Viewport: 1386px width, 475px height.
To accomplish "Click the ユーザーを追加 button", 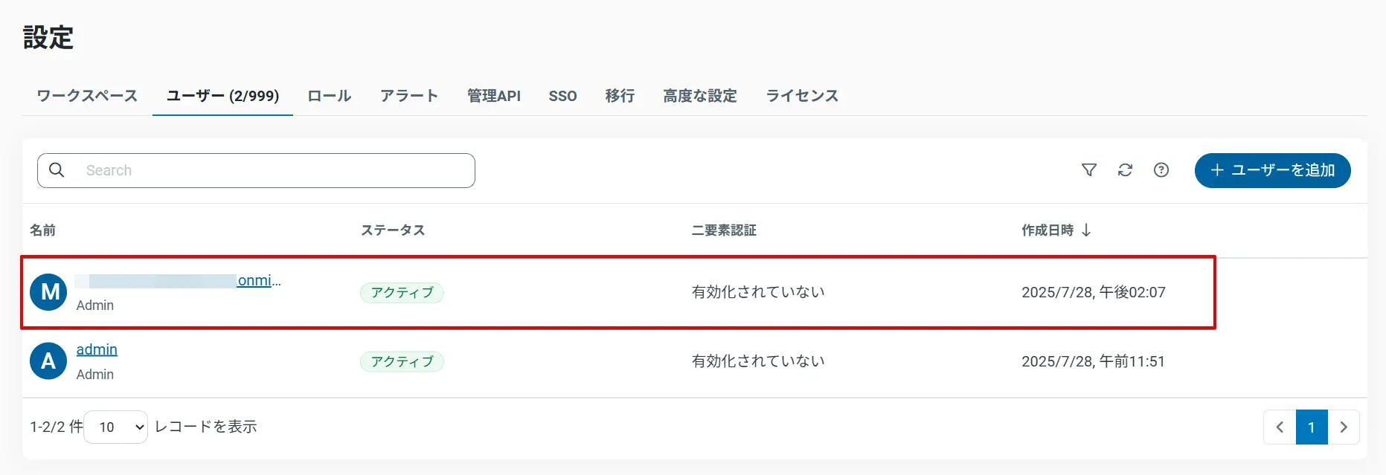I will (x=1272, y=170).
